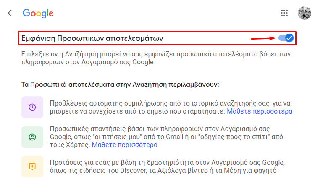Open Μάθετε περισσότερα link about autocomplete predictions

click(260, 111)
